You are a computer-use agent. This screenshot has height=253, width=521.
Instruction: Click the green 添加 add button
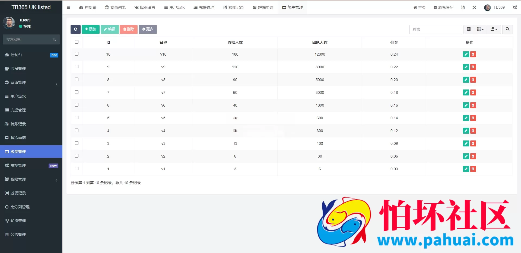click(x=91, y=29)
